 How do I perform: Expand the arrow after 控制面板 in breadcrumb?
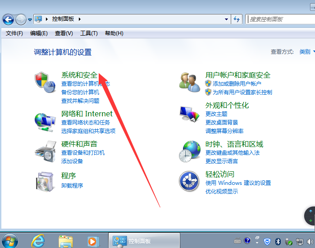click(x=80, y=19)
